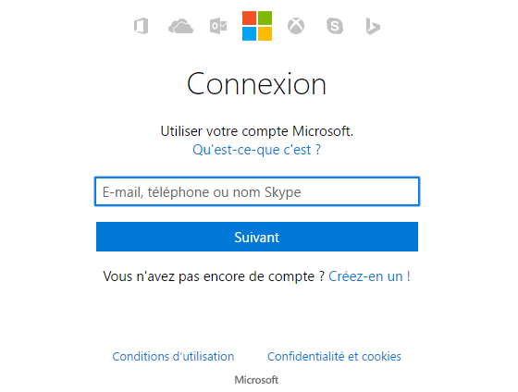The width and height of the screenshot is (518, 392).
Task: Open Conditions d'utilisation link
Action: coord(173,356)
